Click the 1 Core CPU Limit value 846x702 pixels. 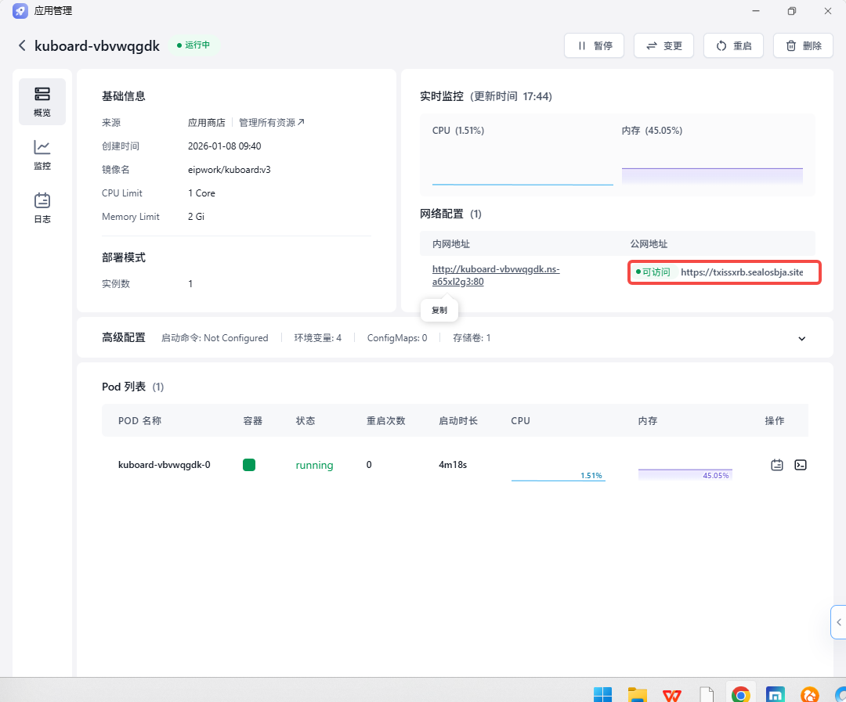click(201, 193)
